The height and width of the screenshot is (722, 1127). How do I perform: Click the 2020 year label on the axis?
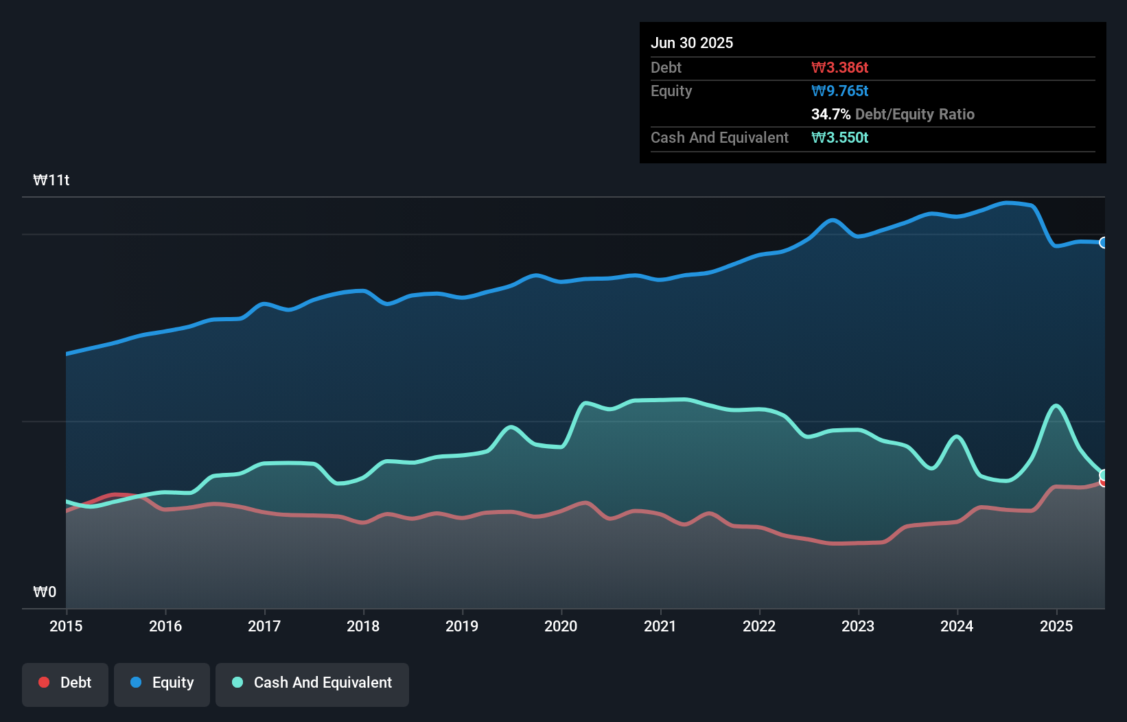coord(560,626)
